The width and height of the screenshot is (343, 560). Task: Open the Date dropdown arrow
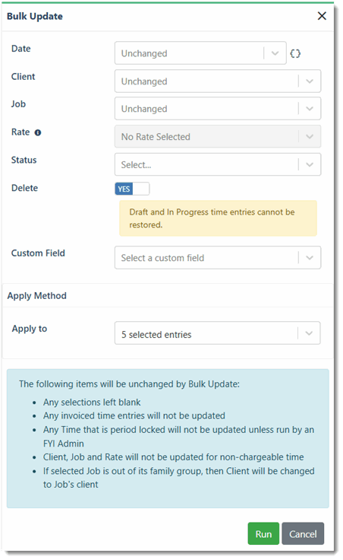275,53
